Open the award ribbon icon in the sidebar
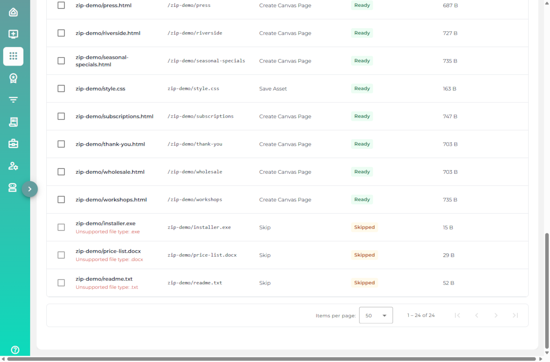Image resolution: width=550 pixels, height=362 pixels. (x=13, y=78)
